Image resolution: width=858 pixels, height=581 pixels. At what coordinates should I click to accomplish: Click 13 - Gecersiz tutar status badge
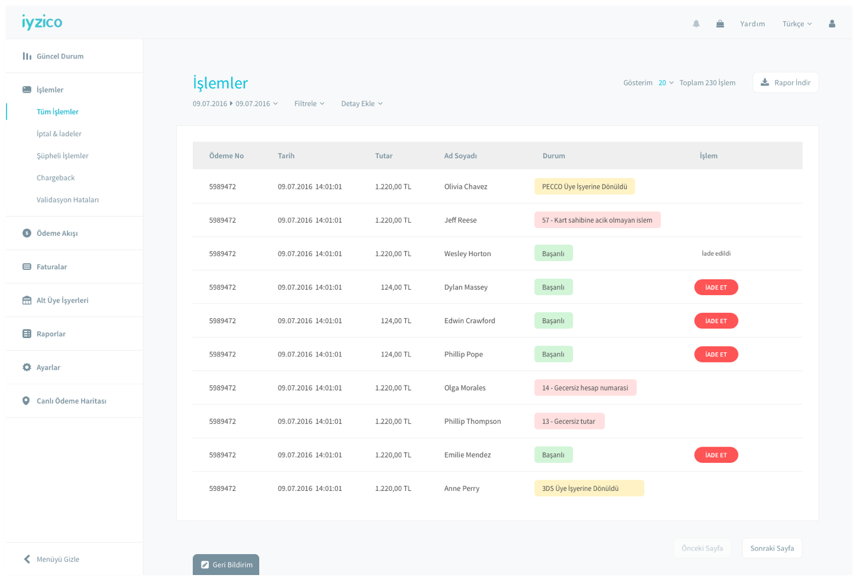(x=569, y=422)
